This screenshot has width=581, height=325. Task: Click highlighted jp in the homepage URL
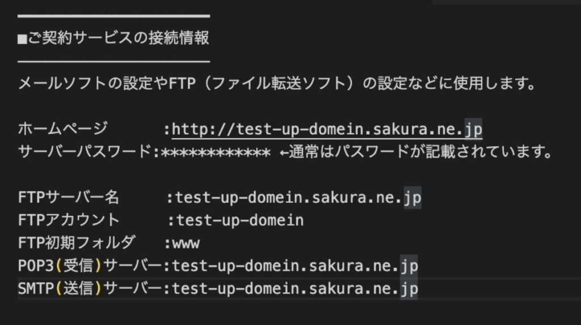473,130
